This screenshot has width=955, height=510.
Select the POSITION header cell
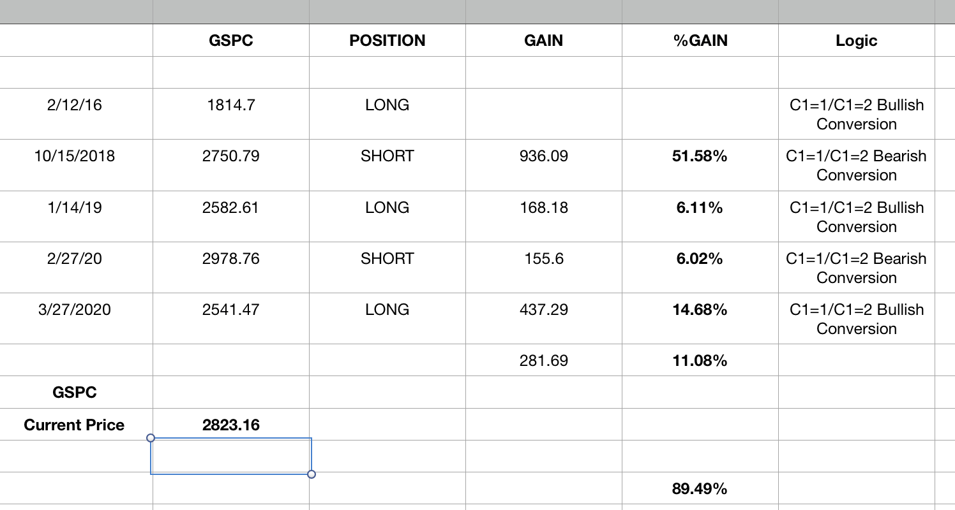387,41
